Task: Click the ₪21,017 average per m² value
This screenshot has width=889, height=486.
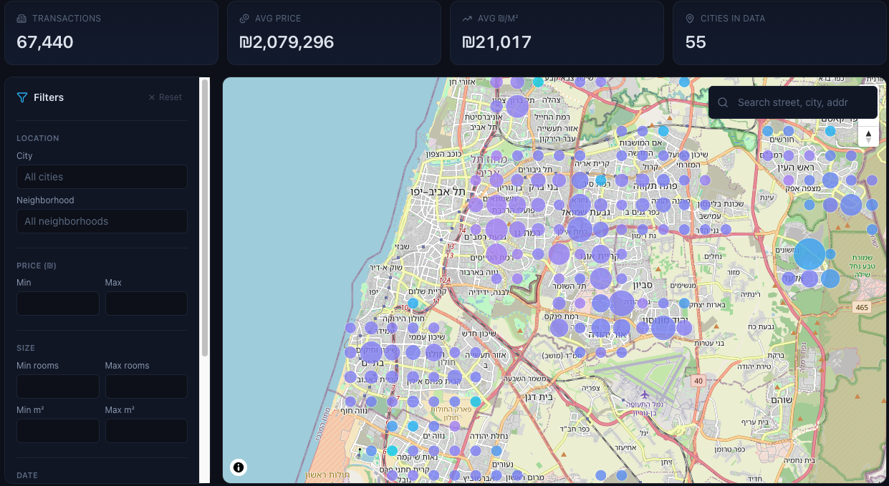Action: [496, 42]
